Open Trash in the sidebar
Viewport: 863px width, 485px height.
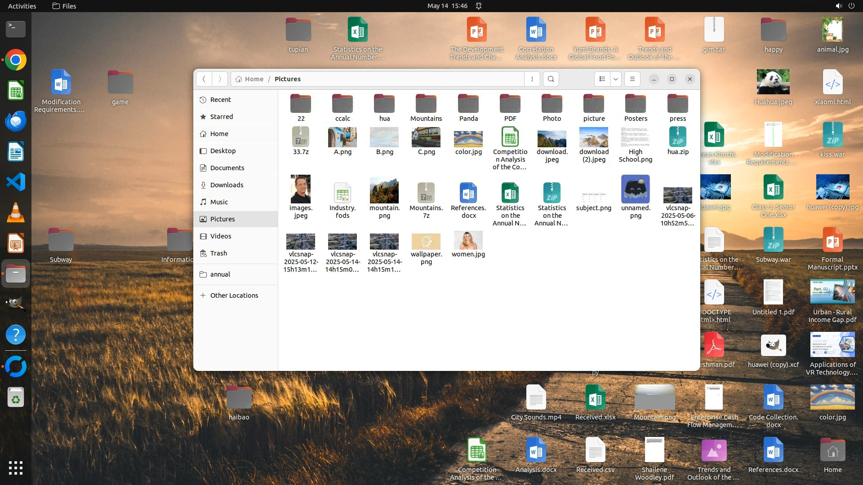point(218,253)
